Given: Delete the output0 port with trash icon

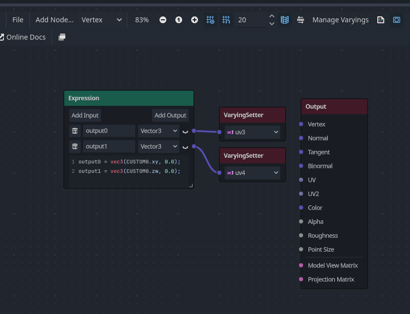Looking at the screenshot, I should tap(75, 131).
